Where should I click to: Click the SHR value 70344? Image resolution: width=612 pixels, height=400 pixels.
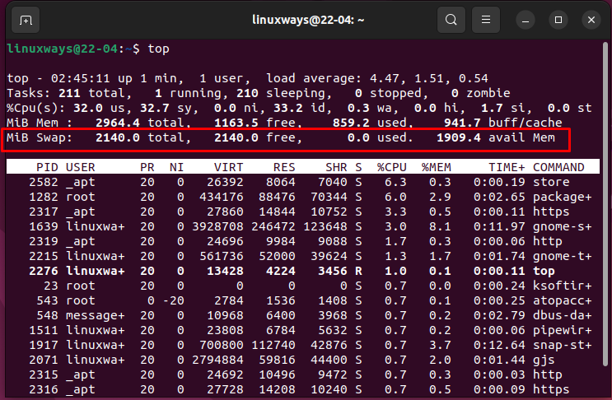pos(329,197)
